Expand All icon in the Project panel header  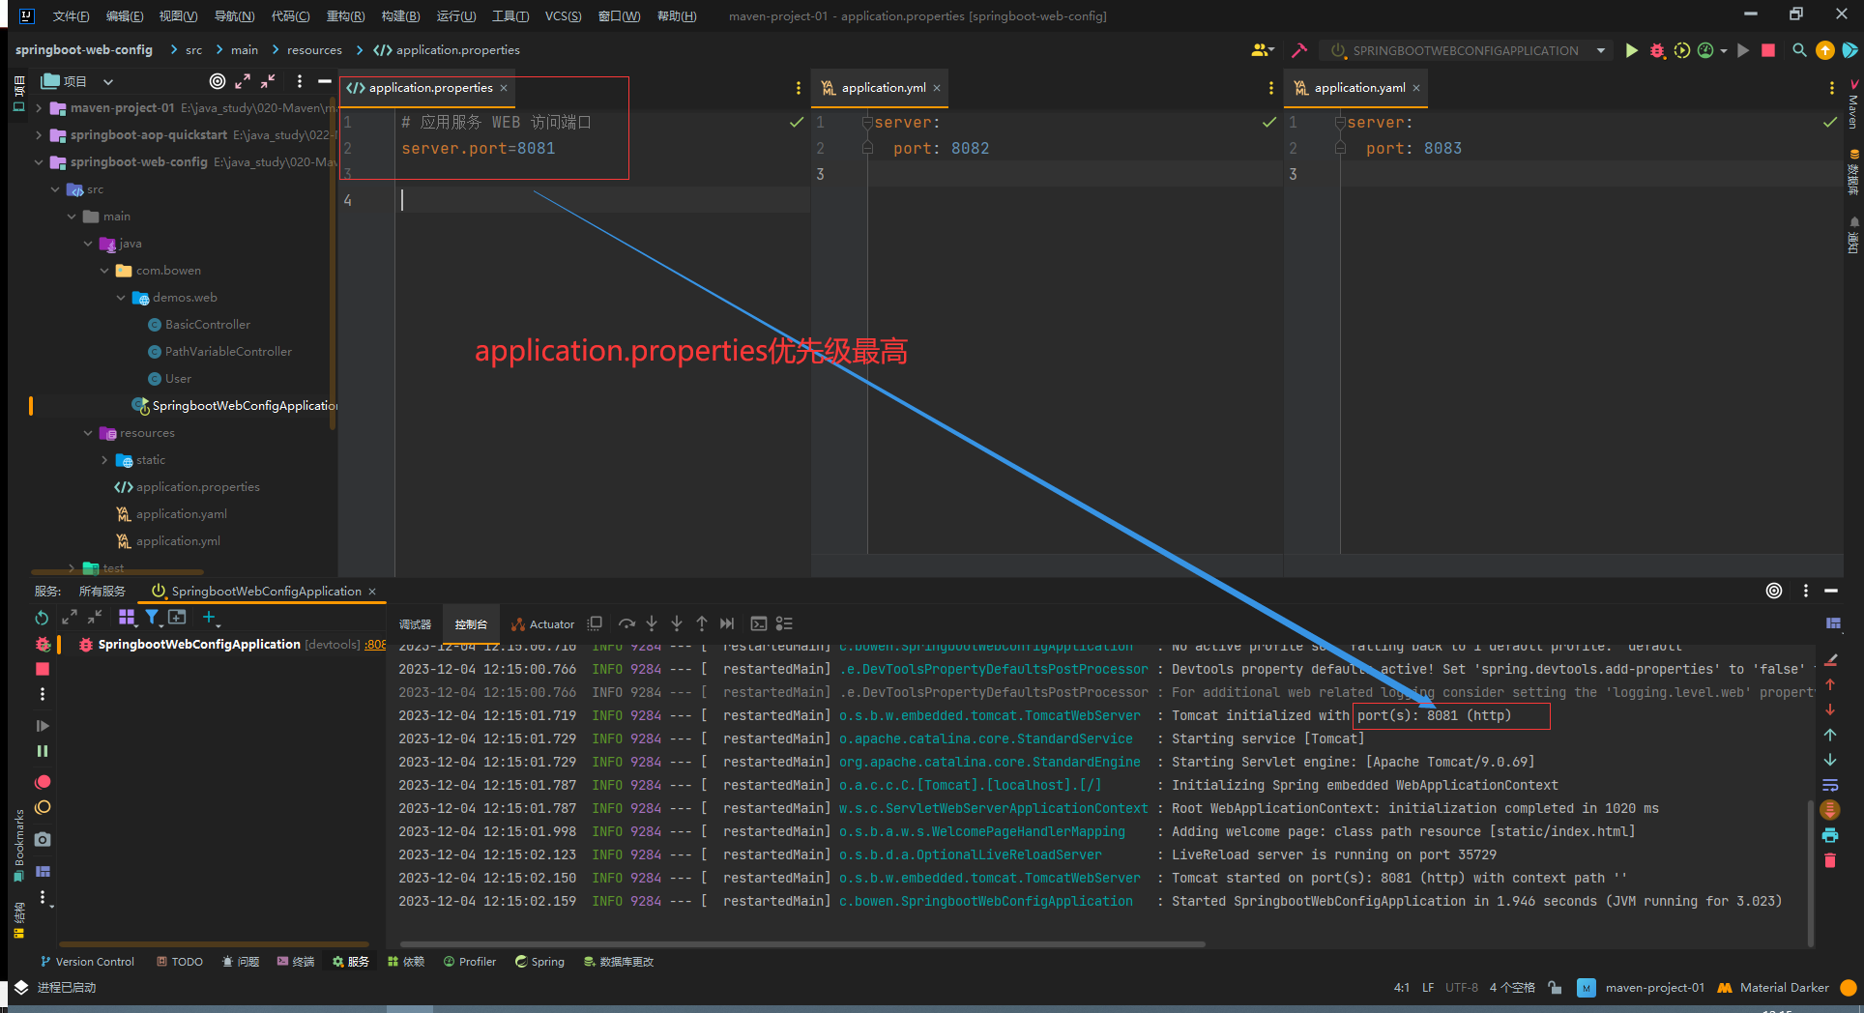click(x=243, y=81)
